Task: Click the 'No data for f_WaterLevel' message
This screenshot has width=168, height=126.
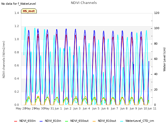Action: [19, 4]
